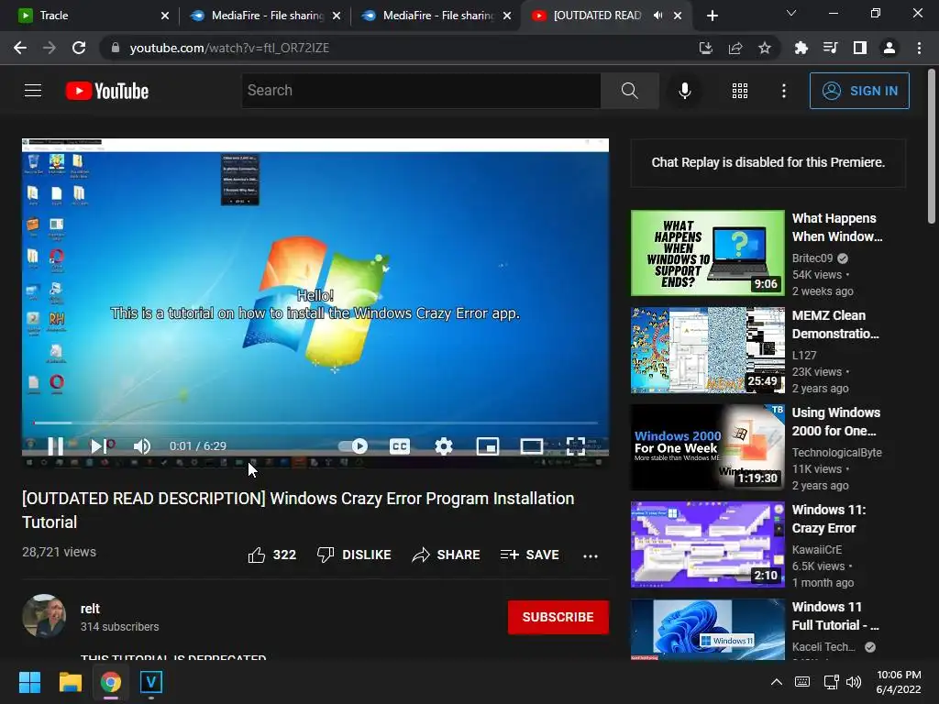The image size is (939, 704).
Task: Go back to the previous page
Action: click(x=20, y=48)
